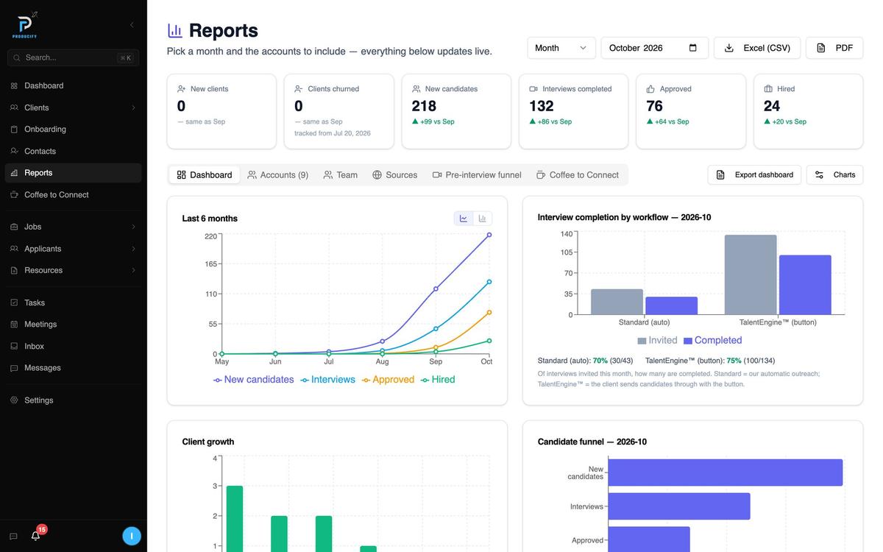
Task: Click the Interviews funnel bar
Action: [679, 506]
